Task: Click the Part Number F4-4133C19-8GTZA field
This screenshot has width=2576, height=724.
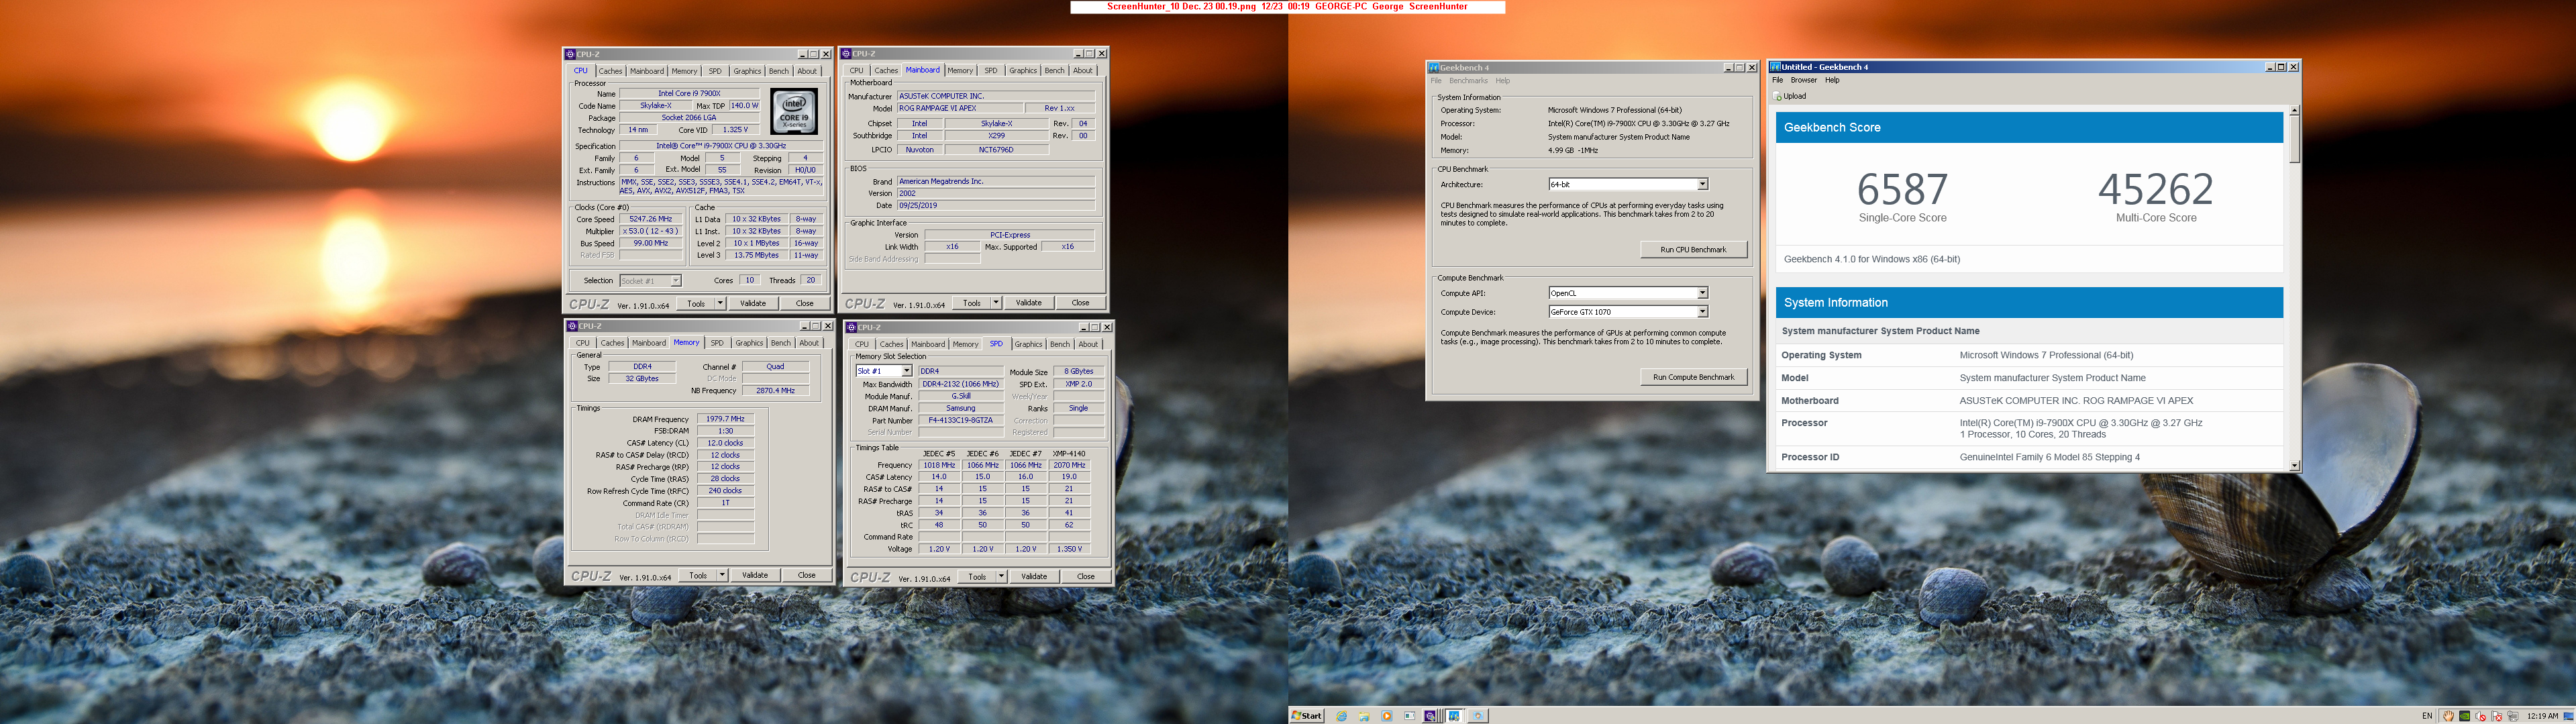Action: pos(961,420)
